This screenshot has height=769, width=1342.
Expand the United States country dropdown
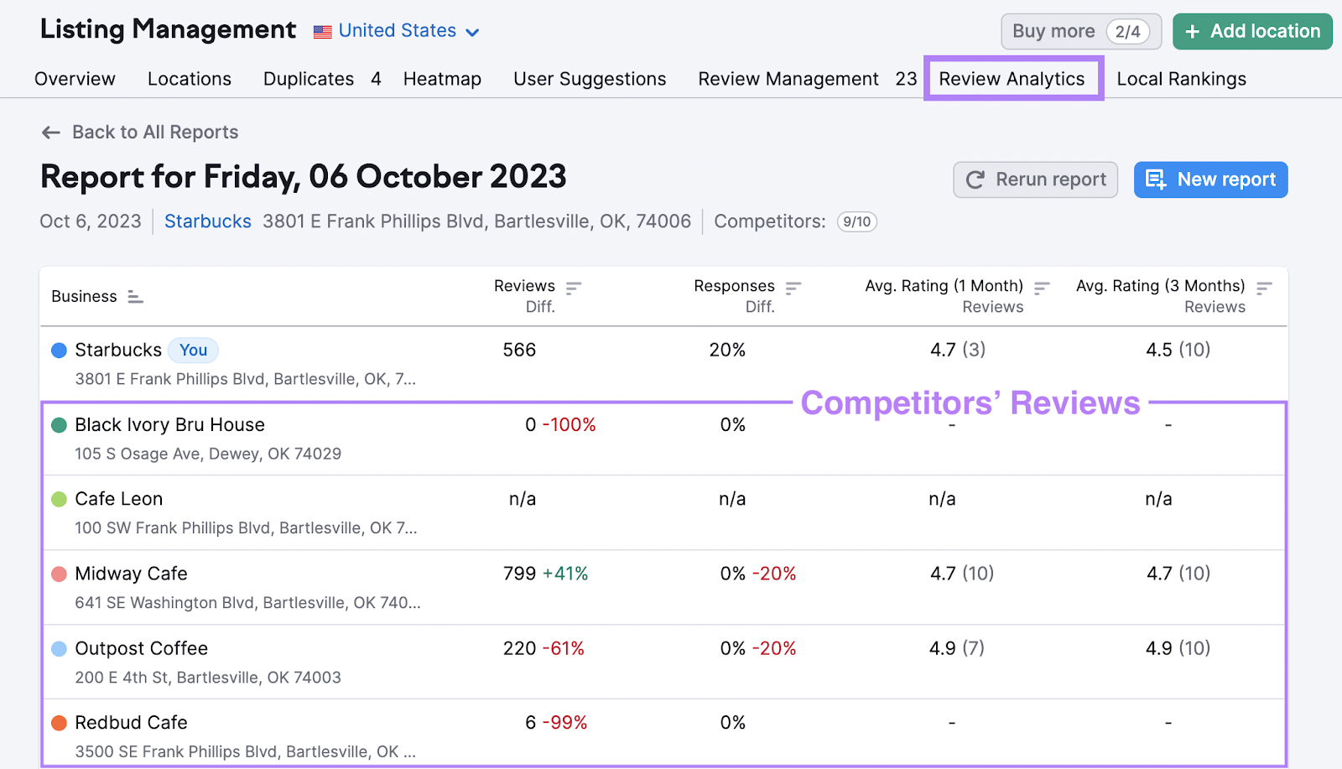tap(473, 31)
